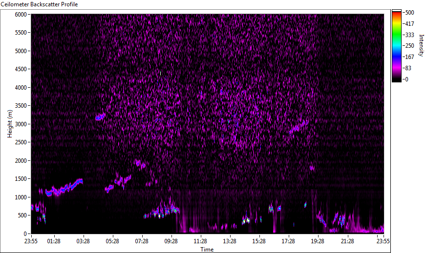Screen dimensions: 426x253
Task: Click the 83 intensity scale value
Action: coord(408,68)
